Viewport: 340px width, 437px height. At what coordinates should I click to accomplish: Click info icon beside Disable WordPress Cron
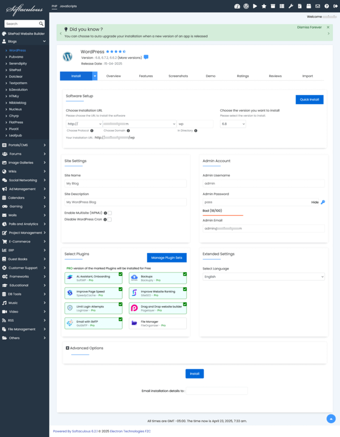point(105,220)
